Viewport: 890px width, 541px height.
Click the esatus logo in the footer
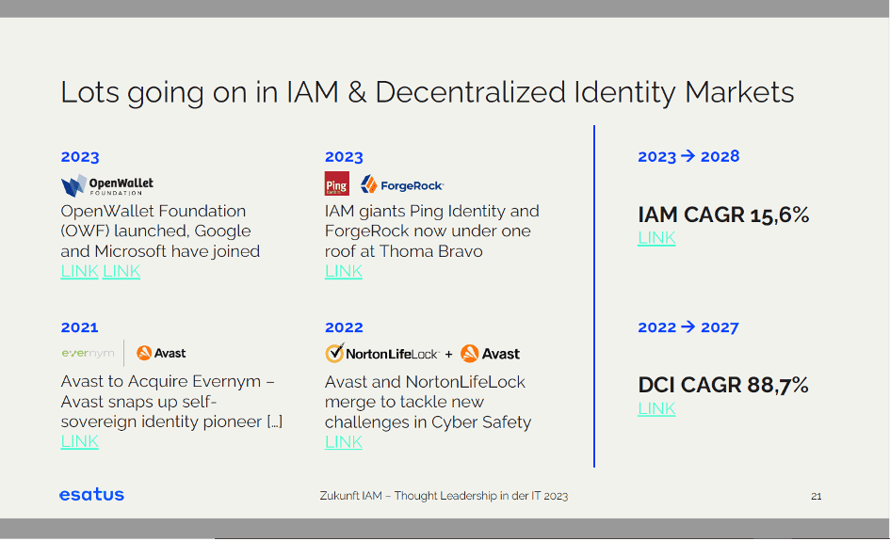pos(92,495)
